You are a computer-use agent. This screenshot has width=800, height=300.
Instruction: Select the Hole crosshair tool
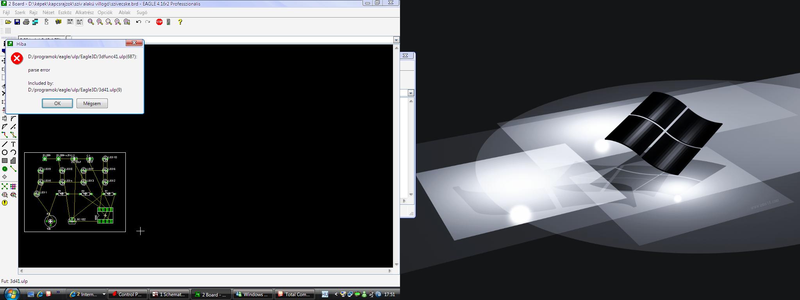5,177
